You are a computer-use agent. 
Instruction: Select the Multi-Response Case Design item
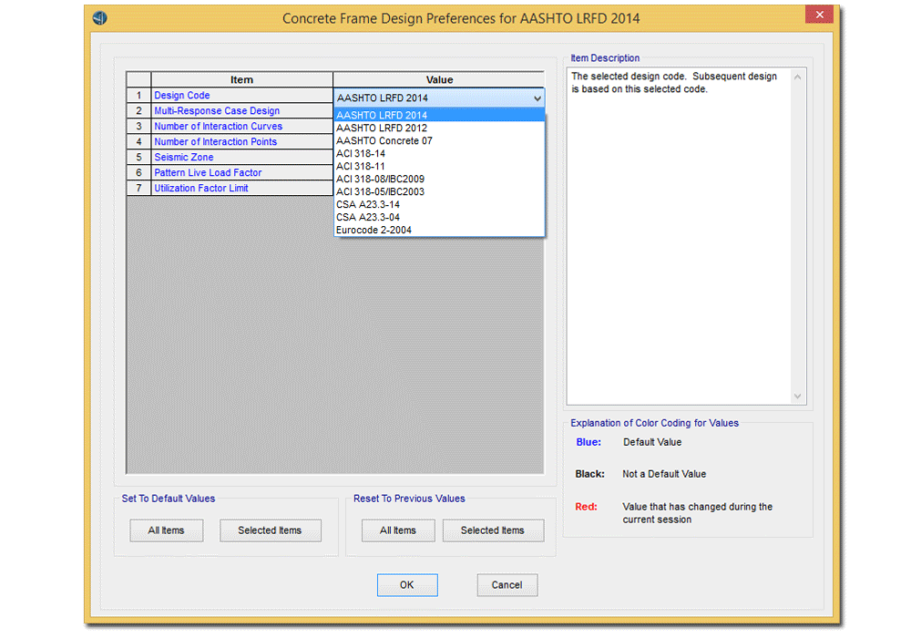241,111
